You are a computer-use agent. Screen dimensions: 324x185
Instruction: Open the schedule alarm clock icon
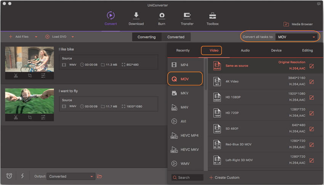[x=9, y=176]
